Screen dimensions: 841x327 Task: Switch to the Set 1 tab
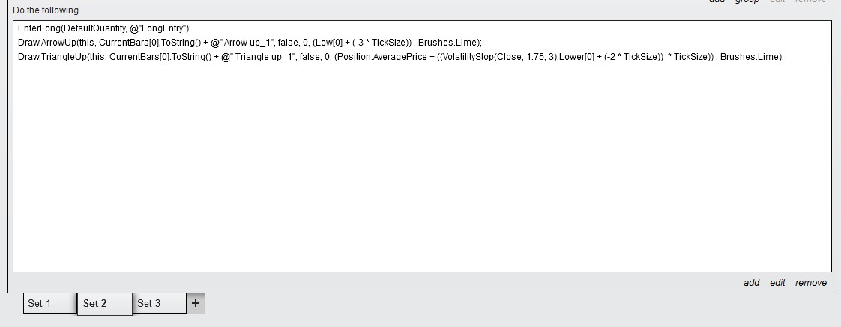[49, 303]
